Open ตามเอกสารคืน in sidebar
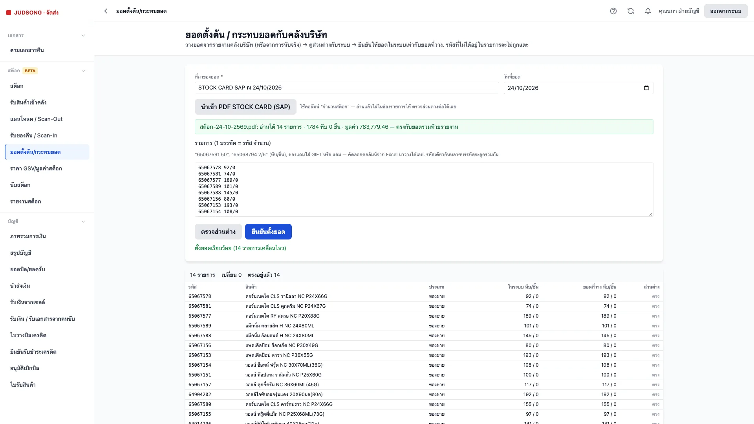 click(x=47, y=50)
